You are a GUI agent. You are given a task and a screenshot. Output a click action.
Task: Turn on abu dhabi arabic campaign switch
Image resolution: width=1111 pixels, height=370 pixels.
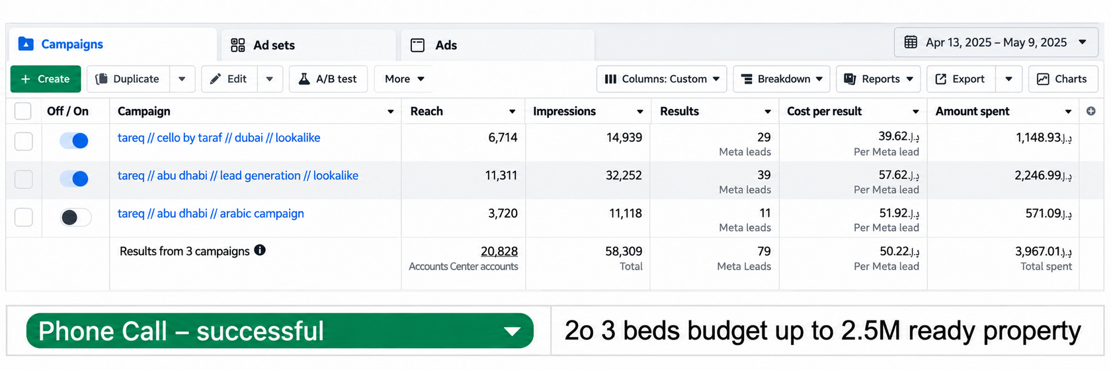click(x=75, y=217)
